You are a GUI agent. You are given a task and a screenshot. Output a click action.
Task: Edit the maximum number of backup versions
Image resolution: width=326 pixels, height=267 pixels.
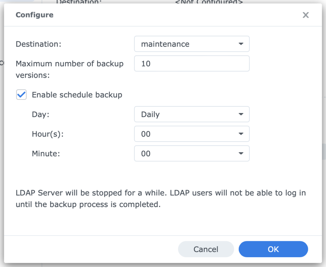pyautogui.click(x=191, y=63)
